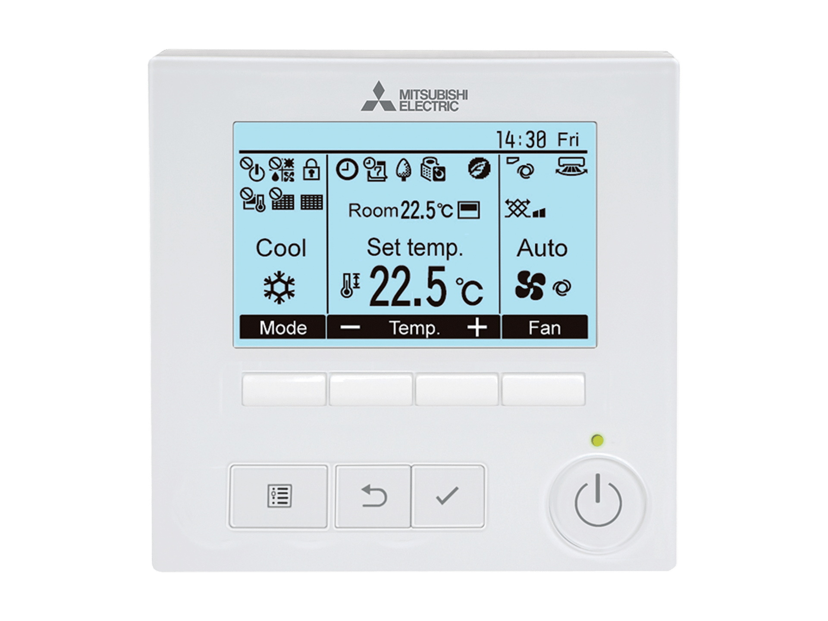Click the minus symbol on Temp. bar
Viewport: 828px width, 621px height.
[350, 328]
